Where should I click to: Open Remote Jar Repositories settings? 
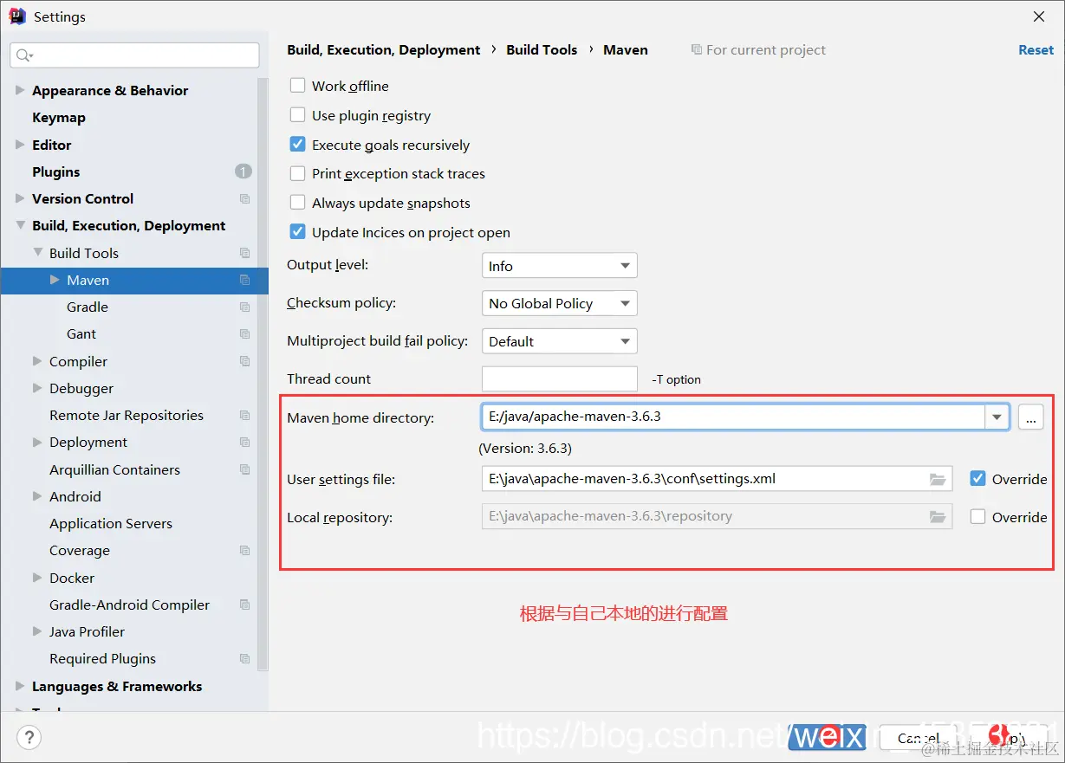[127, 416]
